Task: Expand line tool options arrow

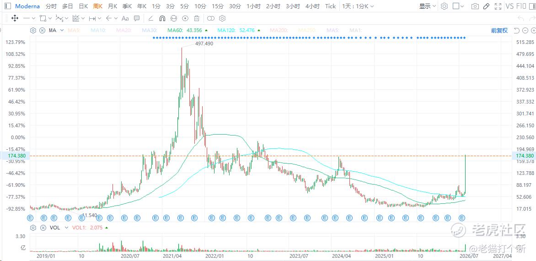Action: 34,18
